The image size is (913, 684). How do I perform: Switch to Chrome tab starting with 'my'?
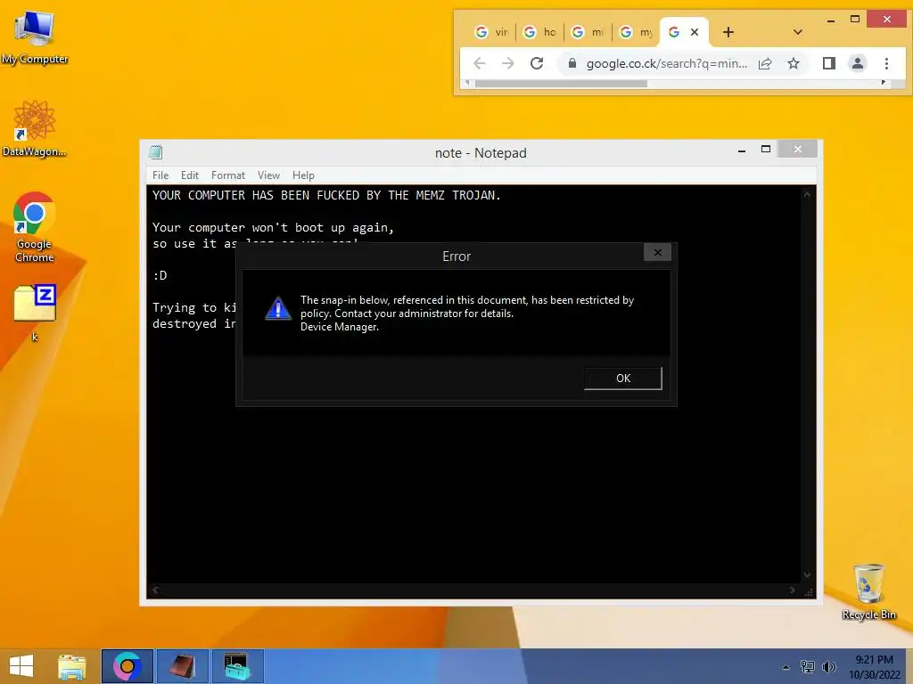click(x=637, y=32)
